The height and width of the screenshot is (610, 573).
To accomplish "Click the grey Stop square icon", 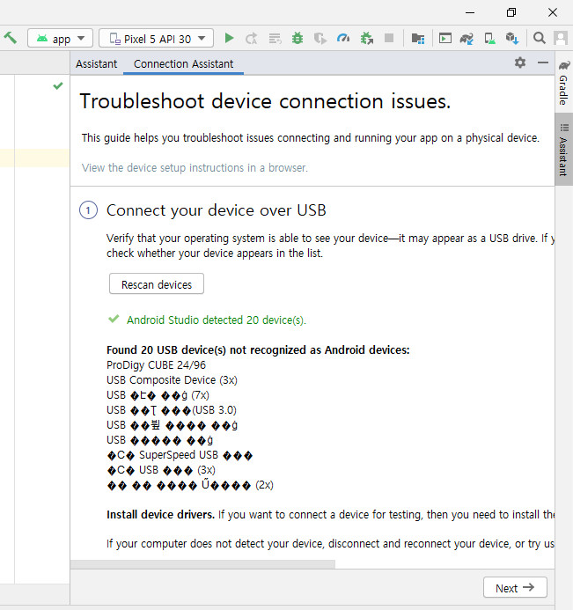I will [389, 38].
